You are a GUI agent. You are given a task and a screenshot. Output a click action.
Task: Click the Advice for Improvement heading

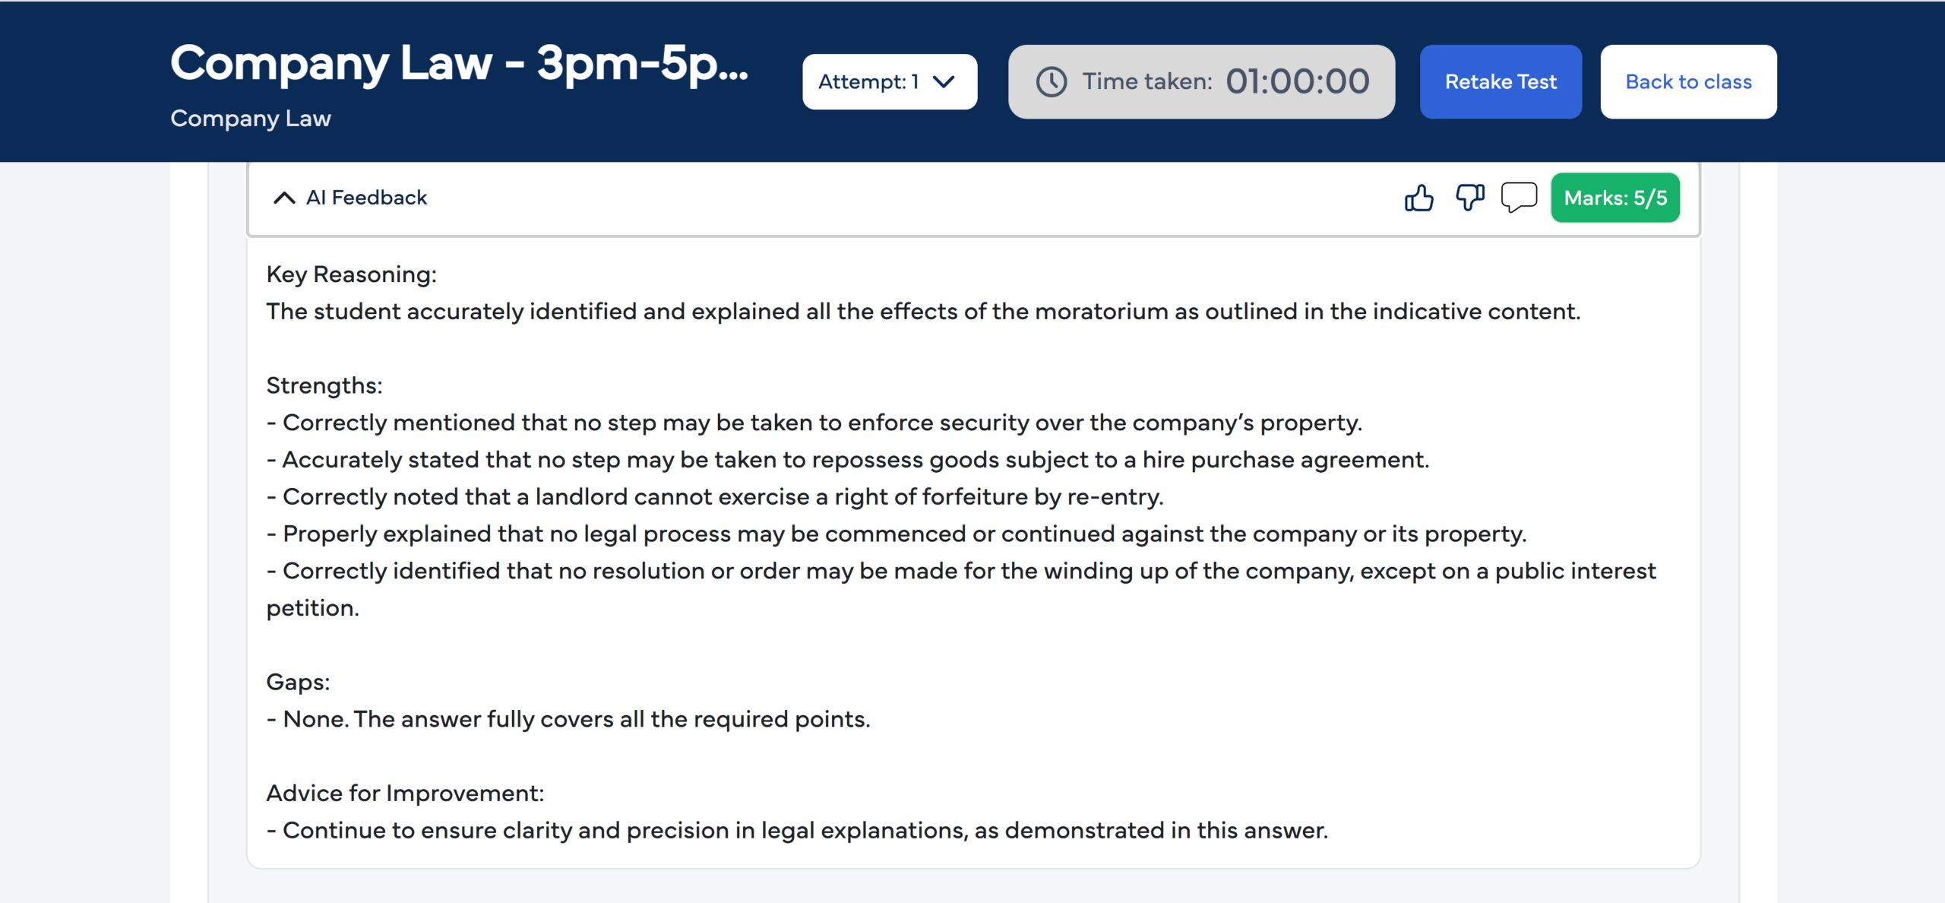(x=405, y=793)
